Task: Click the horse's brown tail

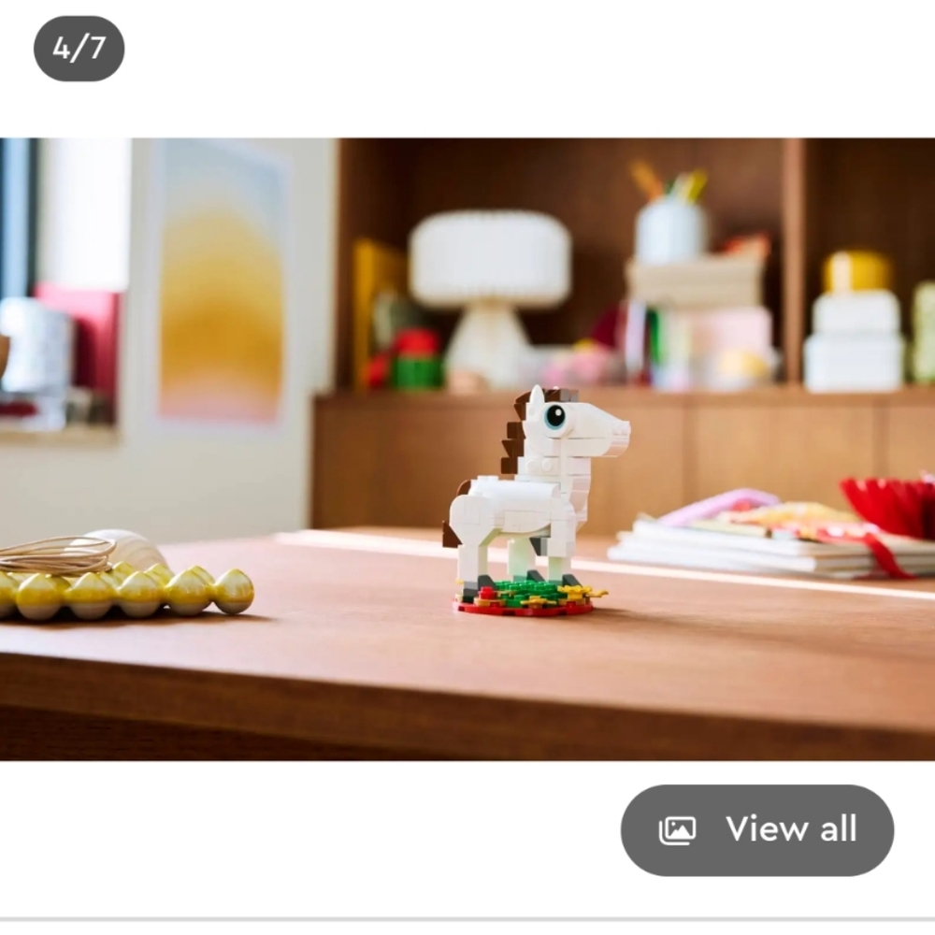Action: [452, 534]
